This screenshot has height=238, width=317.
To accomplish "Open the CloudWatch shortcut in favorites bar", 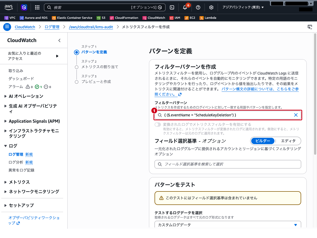I will click(154, 18).
